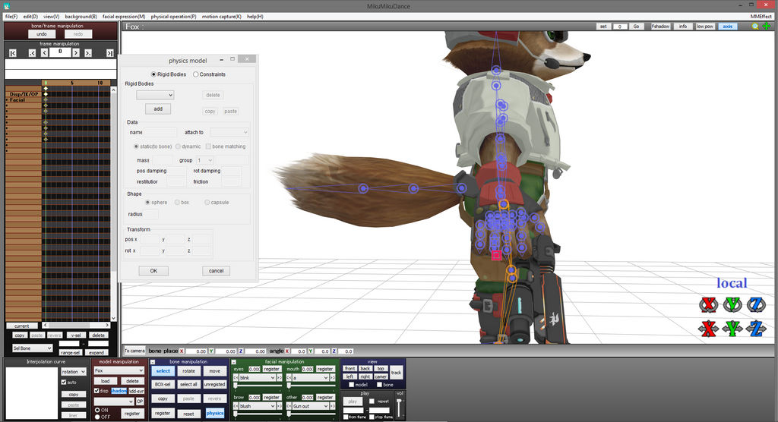Open the mouth 'a' morph dropdown
The width and height of the screenshot is (778, 422).
311,378
